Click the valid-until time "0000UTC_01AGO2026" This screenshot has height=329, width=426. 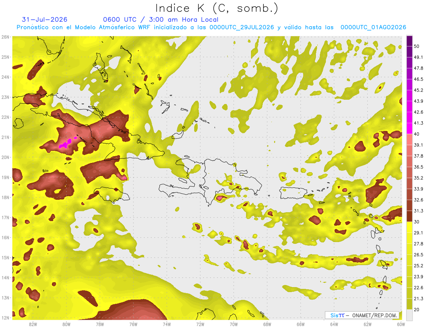point(373,27)
